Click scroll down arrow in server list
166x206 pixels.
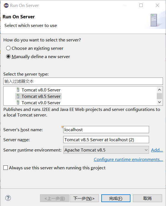tap(159, 102)
